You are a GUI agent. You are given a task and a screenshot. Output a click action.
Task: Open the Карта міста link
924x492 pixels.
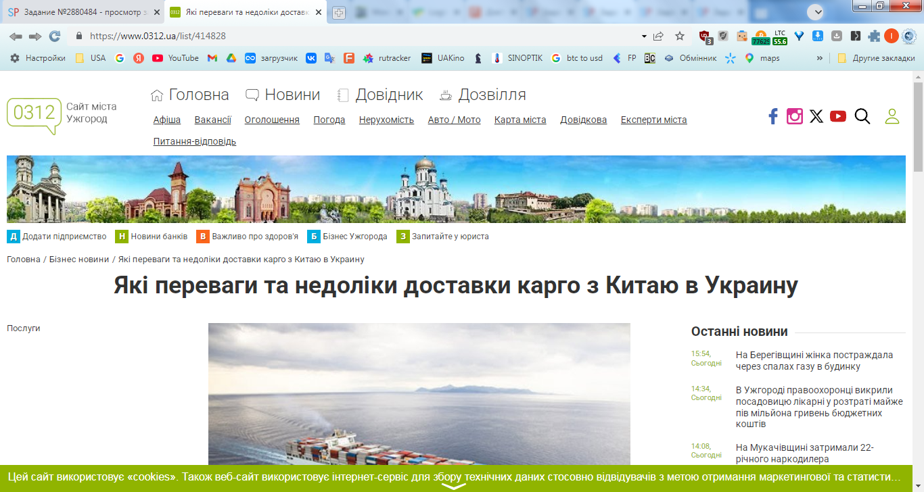520,120
